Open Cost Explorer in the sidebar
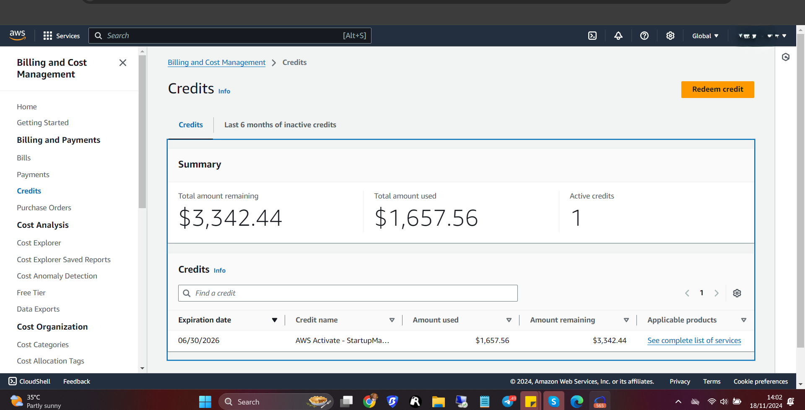Image resolution: width=805 pixels, height=410 pixels. click(39, 243)
